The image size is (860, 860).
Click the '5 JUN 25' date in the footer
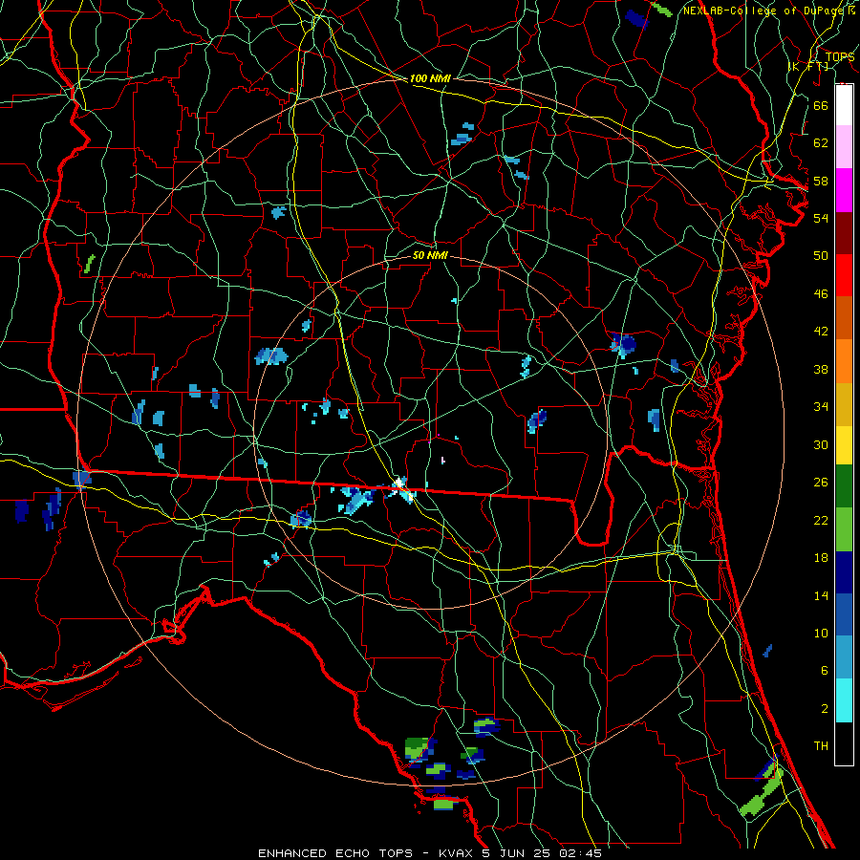(x=518, y=853)
